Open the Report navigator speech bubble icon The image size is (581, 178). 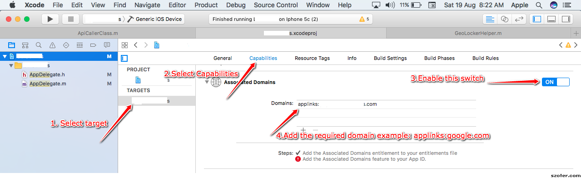point(107,45)
